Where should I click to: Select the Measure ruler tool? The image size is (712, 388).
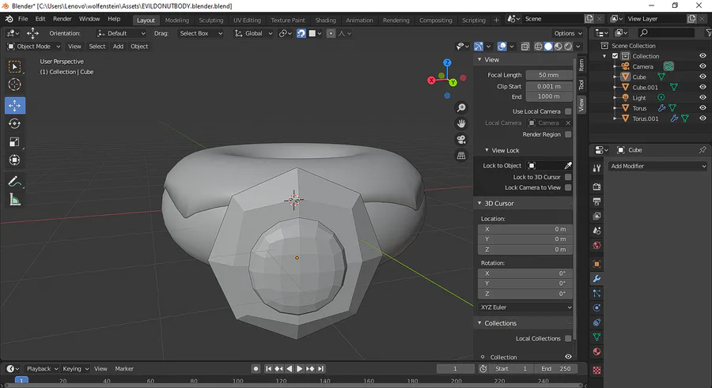(x=14, y=200)
